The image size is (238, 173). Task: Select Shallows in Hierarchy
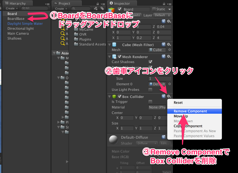click(x=15, y=38)
